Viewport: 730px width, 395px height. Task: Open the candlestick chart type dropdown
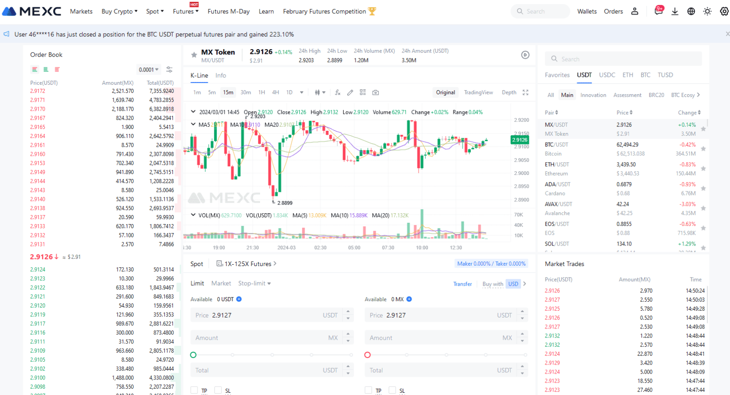[x=320, y=92]
